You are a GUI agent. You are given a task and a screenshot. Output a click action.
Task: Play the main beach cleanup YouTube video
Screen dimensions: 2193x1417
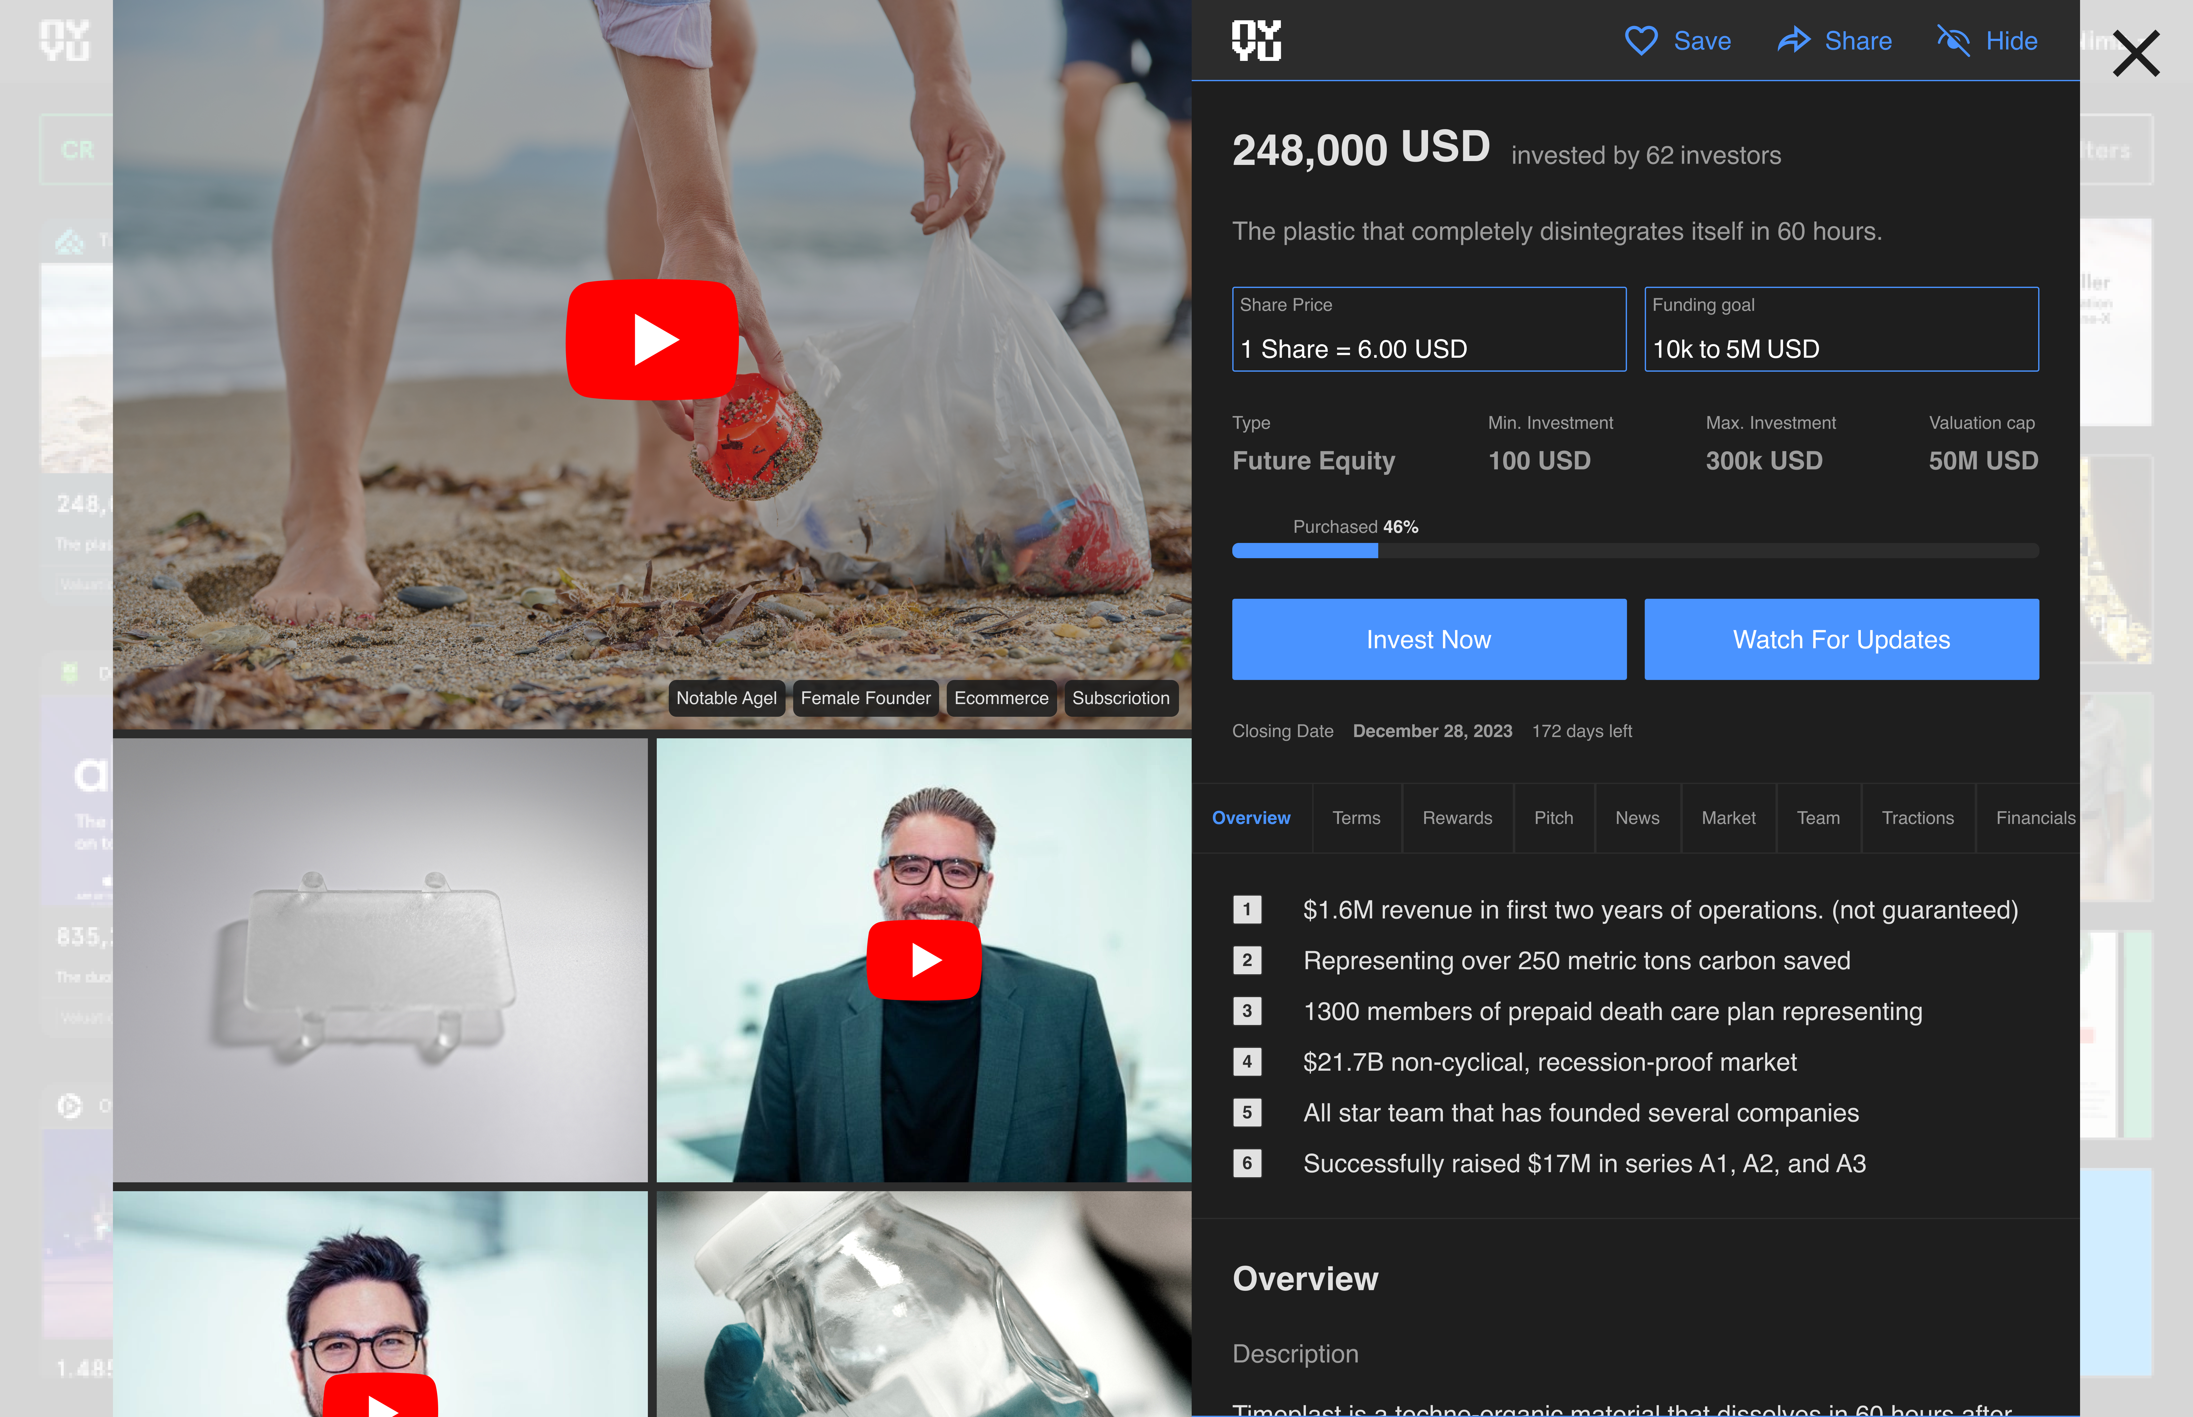click(652, 340)
